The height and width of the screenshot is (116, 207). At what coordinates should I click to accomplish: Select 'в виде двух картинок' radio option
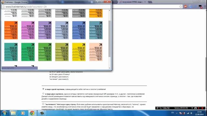(x=43, y=93)
